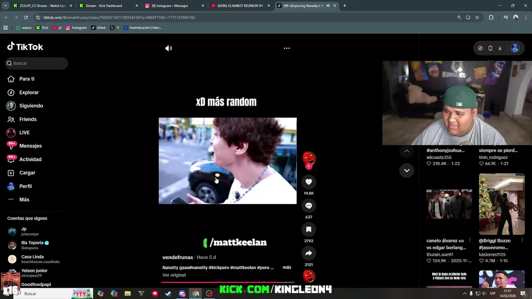Screen dimensions: 532x299
Task: Open the tab search dropdown arrow
Action: click(5, 6)
